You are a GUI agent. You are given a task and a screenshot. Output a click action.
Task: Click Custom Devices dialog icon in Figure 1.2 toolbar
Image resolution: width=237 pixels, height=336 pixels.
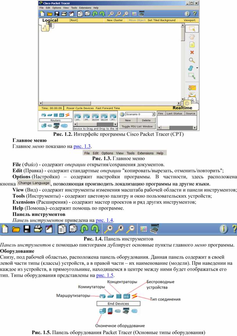141,14
